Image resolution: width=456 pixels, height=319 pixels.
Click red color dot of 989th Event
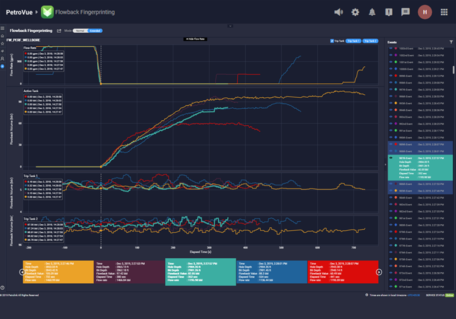pos(396,145)
